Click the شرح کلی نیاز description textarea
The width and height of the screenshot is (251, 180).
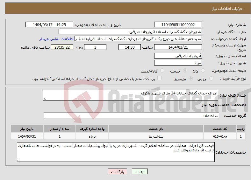point(131,95)
